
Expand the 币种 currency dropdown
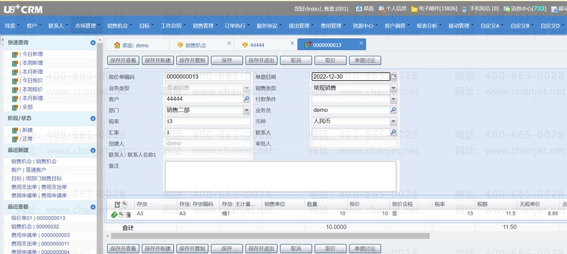[x=393, y=121]
